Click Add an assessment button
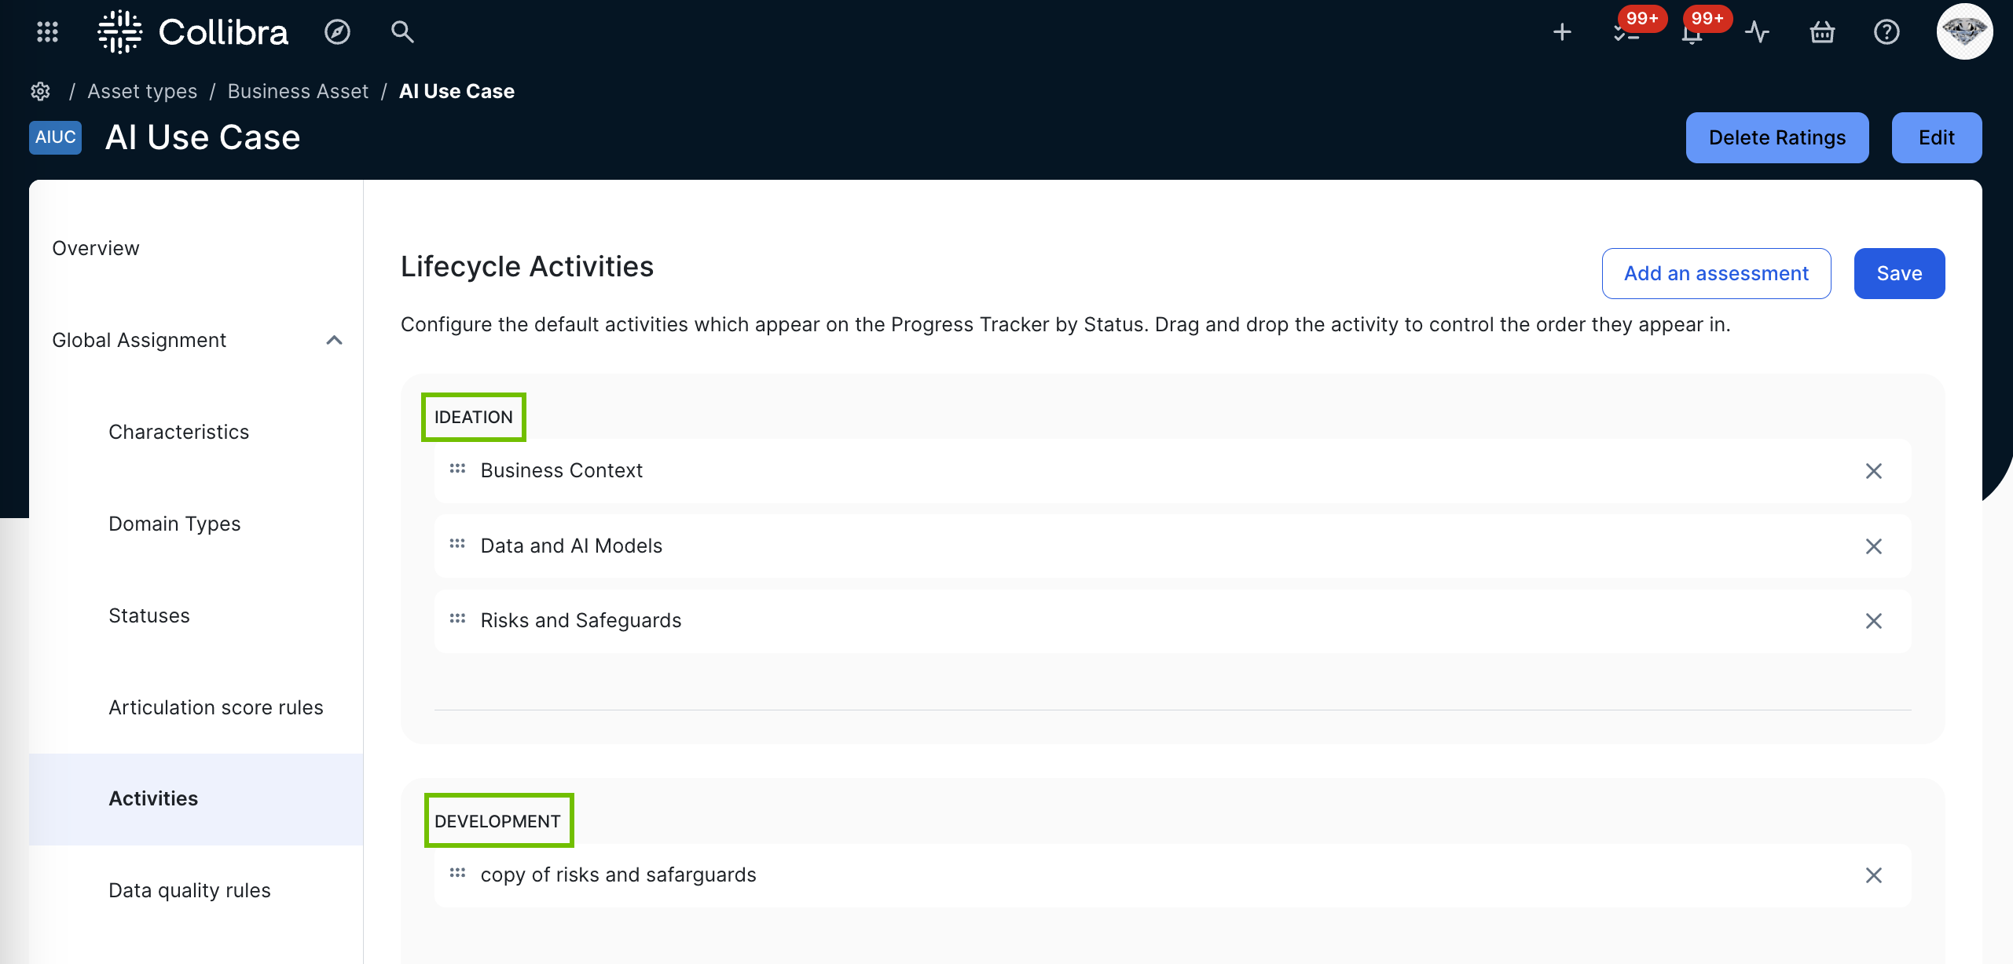Viewport: 2013px width, 964px height. click(1716, 273)
